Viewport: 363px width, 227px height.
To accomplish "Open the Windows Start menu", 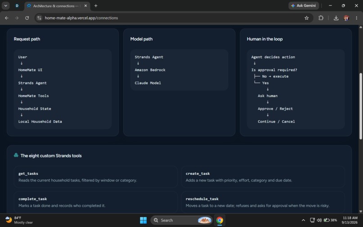I will tap(143, 220).
